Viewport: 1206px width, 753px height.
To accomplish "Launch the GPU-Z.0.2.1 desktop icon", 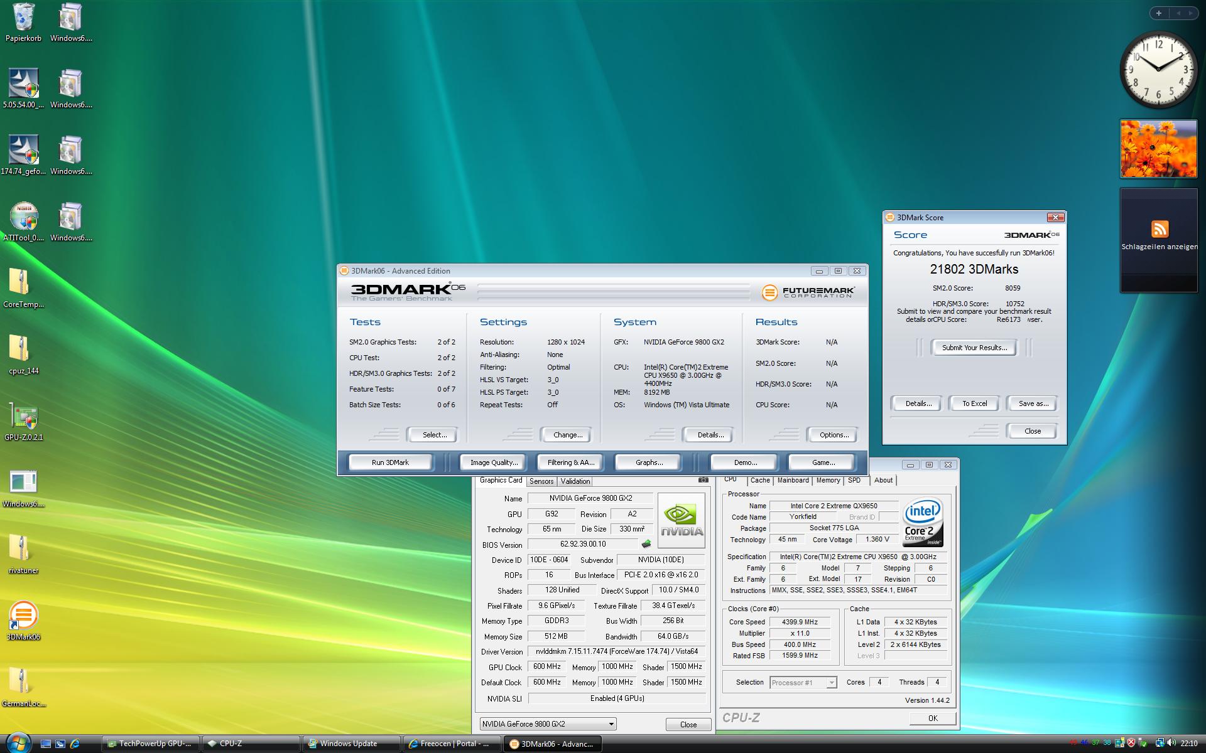I will (x=23, y=421).
